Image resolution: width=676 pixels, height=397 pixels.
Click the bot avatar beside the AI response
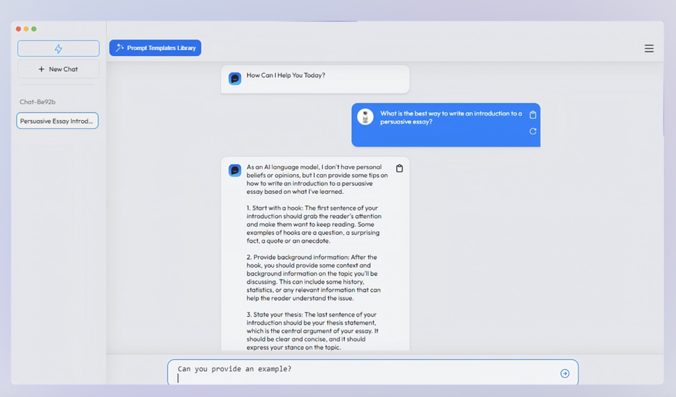coord(235,170)
